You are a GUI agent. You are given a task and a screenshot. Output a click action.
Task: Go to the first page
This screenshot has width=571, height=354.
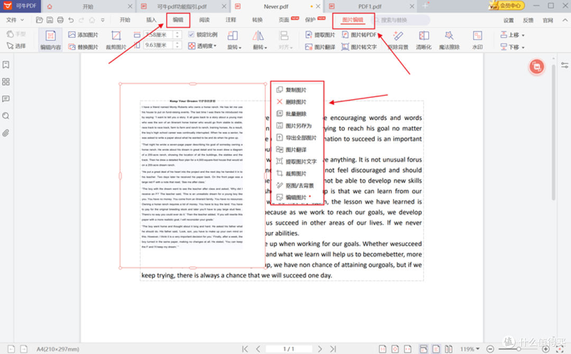pyautogui.click(x=245, y=349)
